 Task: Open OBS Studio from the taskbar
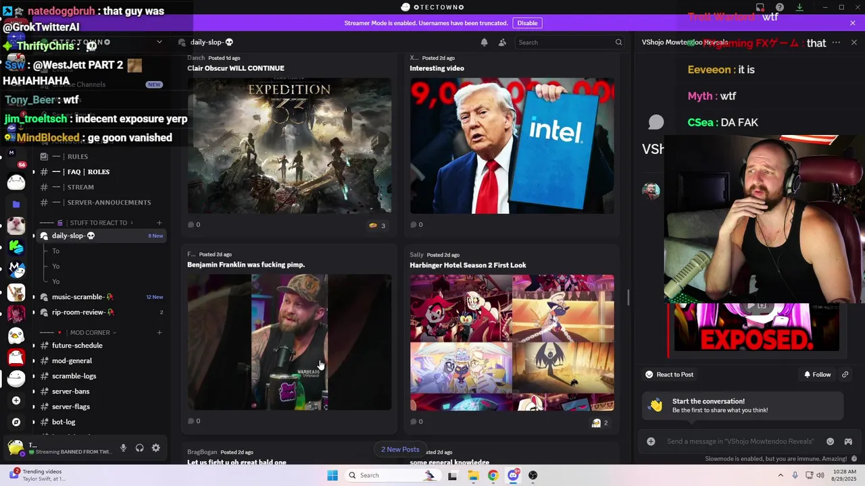(x=533, y=475)
